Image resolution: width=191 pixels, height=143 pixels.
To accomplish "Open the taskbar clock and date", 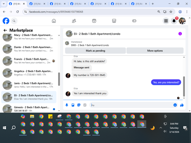I will pyautogui.click(x=174, y=128).
